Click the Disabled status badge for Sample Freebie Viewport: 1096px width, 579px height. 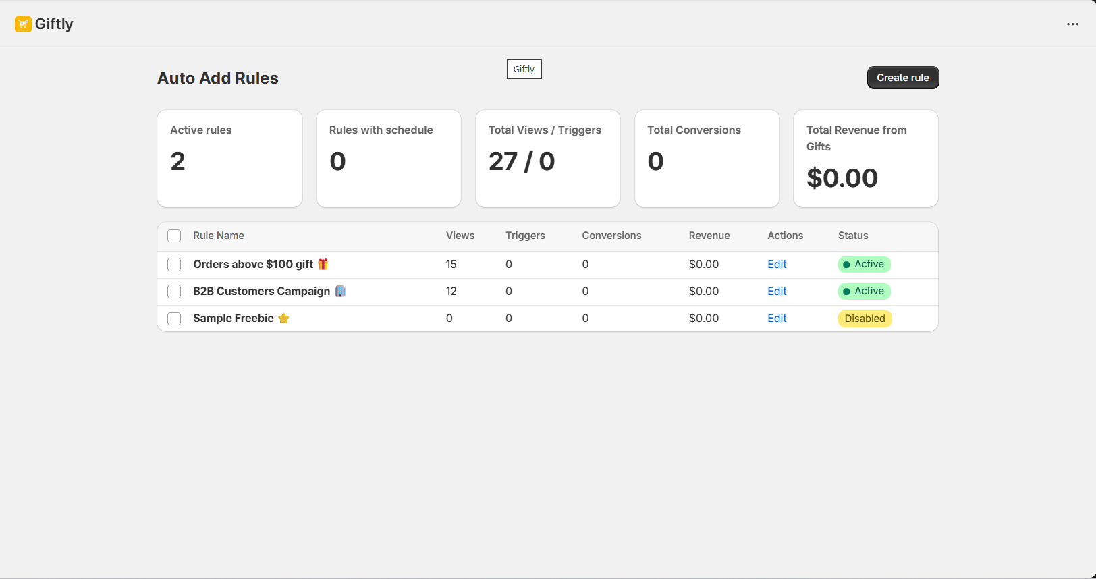tap(865, 319)
